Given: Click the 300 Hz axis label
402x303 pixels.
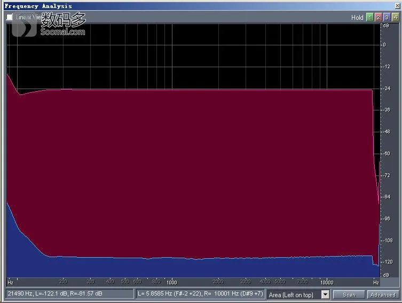Looking at the screenshot, I should tap(90, 282).
